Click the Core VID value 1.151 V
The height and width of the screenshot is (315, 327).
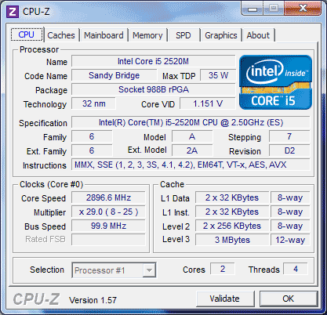point(208,103)
